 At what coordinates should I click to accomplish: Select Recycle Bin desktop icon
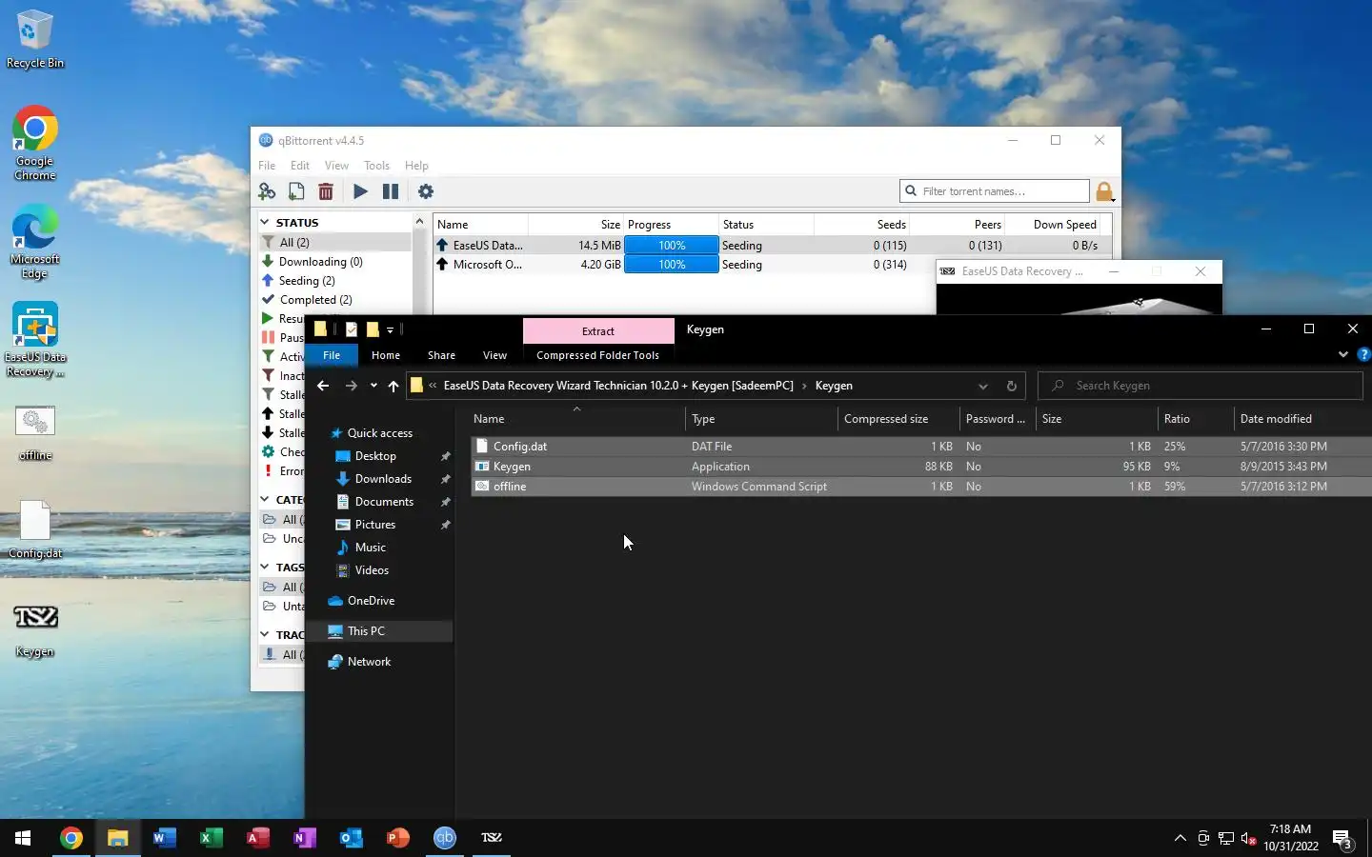pos(35,40)
